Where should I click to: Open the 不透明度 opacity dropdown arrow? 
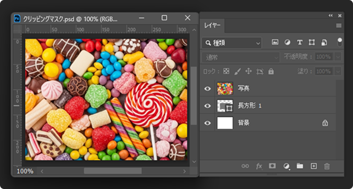pyautogui.click(x=338, y=57)
